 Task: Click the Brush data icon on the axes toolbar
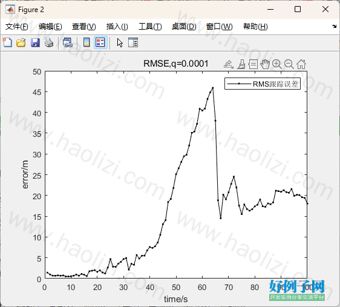(241, 64)
